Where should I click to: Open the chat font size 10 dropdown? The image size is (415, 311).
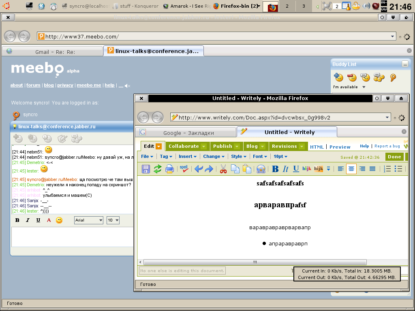click(113, 220)
